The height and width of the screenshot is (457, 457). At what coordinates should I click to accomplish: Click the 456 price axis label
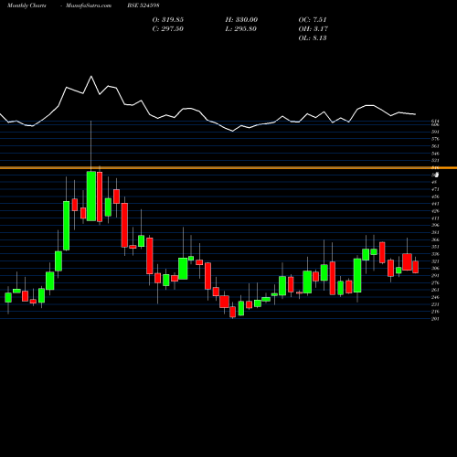pos(435,197)
